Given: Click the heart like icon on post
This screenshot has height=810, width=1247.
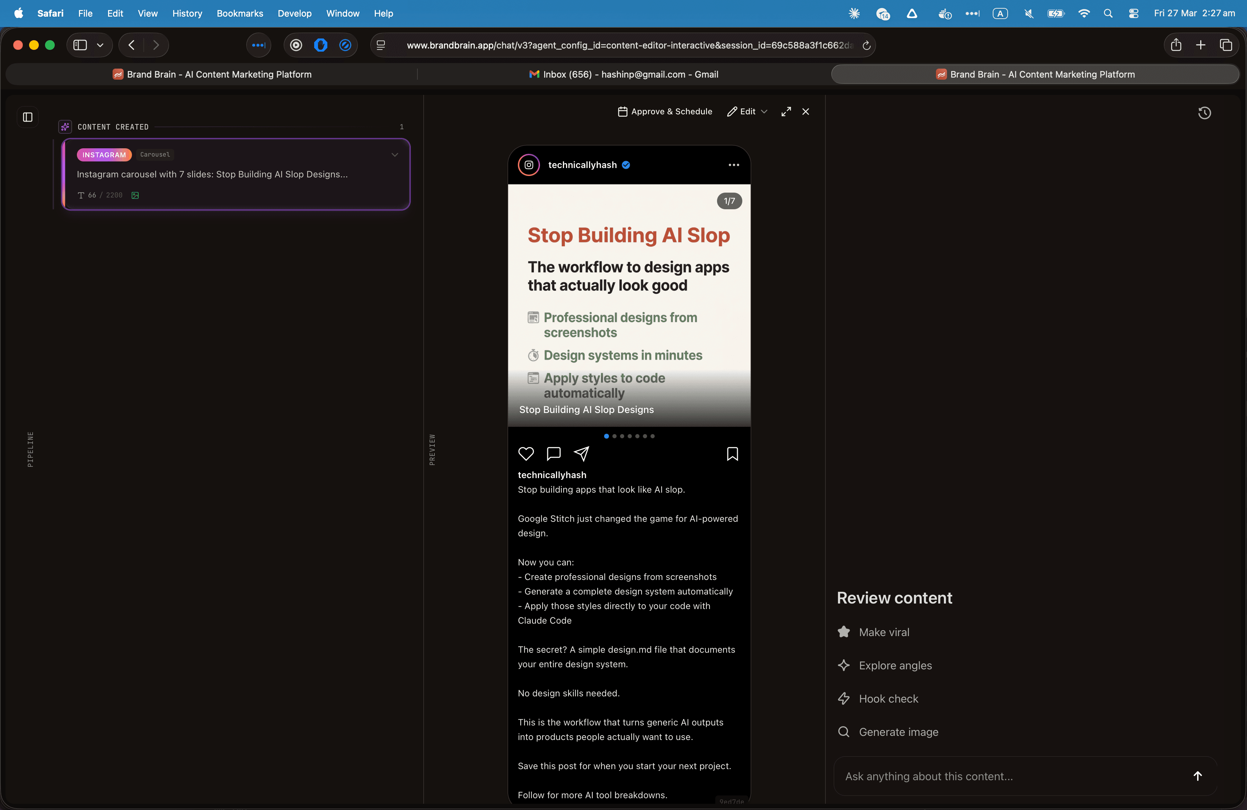Looking at the screenshot, I should 525,454.
